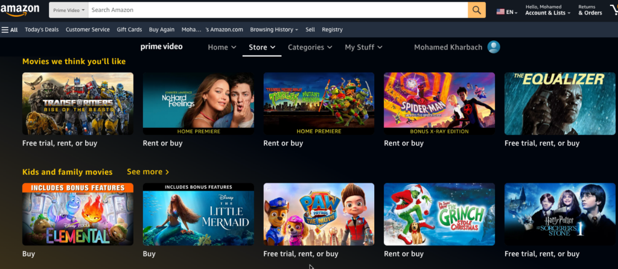Open the Registry link
Viewport: 618px width, 269px height.
333,30
